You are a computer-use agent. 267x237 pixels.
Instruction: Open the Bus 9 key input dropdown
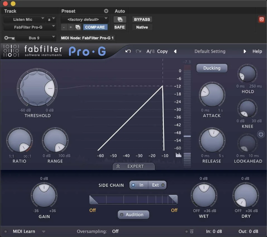[36, 38]
